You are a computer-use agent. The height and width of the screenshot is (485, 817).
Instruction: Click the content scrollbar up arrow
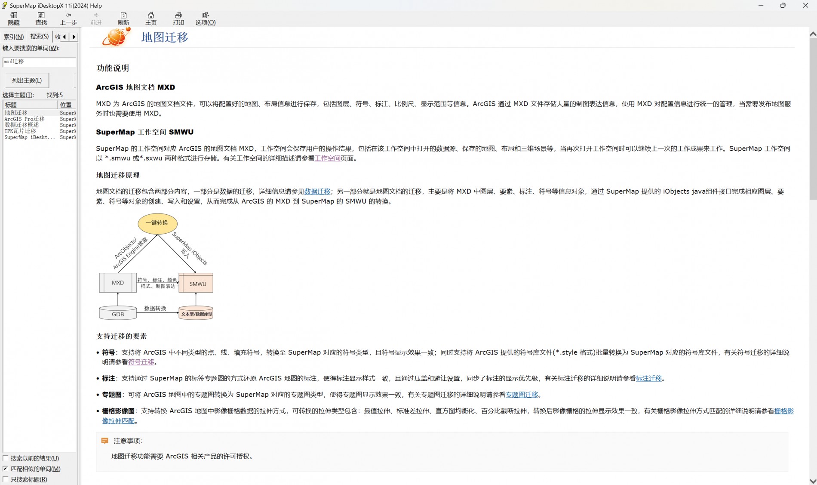pos(813,34)
